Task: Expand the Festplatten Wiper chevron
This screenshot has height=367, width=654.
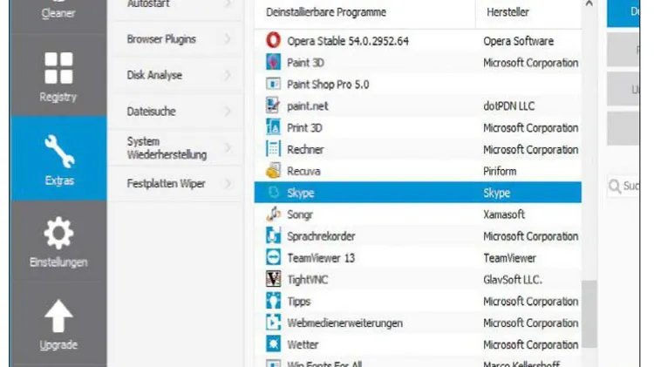Action: (228, 183)
